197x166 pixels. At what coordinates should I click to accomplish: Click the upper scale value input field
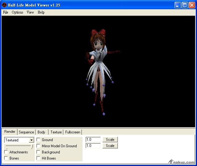[x=93, y=140]
